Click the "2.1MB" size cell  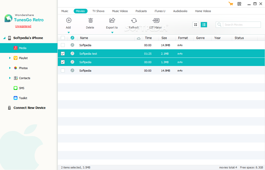point(165,54)
